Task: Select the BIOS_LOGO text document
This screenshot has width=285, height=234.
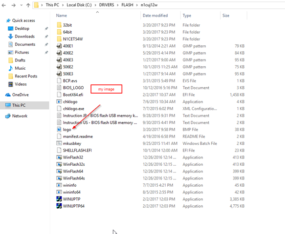Action: tap(73, 88)
